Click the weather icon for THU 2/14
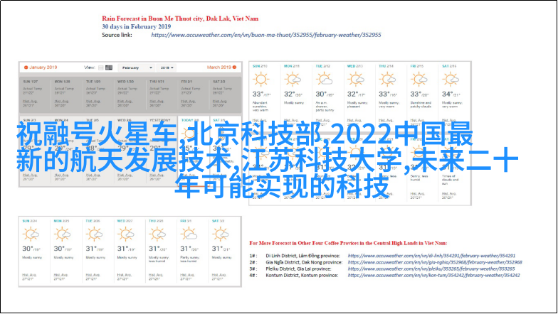 387,80
